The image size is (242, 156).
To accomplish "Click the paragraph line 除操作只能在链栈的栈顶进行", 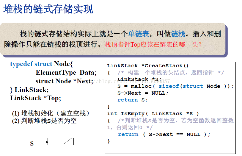I will click(53, 44).
